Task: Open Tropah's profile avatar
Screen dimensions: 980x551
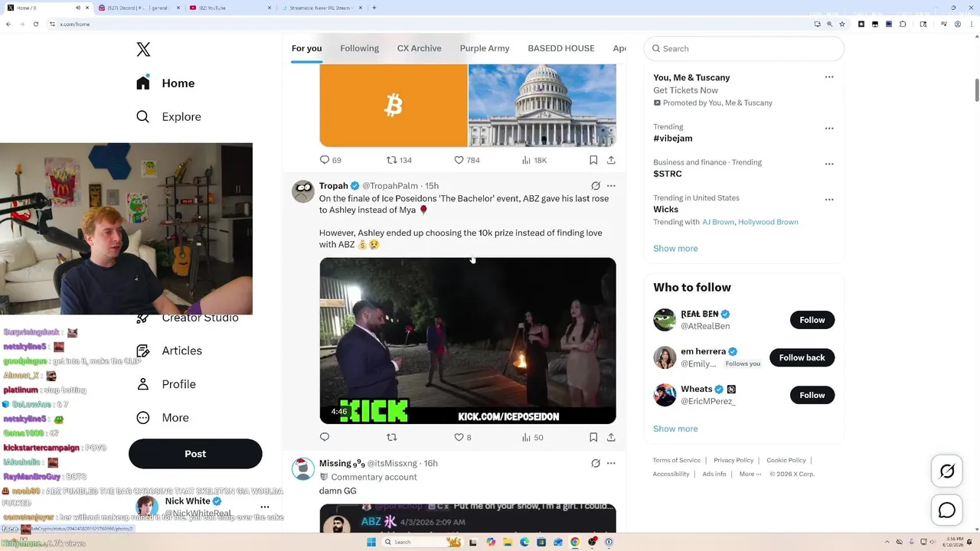Action: (x=303, y=191)
